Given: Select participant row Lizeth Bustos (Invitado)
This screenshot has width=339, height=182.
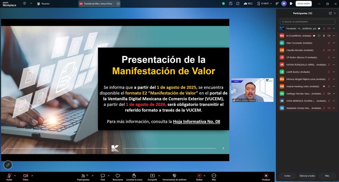Looking at the screenshot, I should tap(307, 72).
